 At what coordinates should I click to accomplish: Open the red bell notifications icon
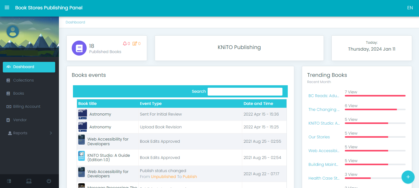click(125, 44)
